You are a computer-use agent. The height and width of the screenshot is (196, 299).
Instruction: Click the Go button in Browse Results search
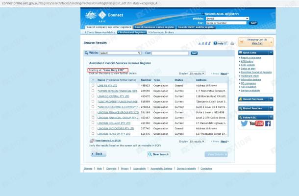[x=194, y=53]
